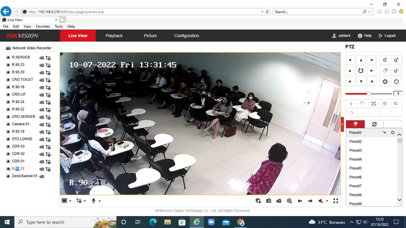Pan the PTZ camera right
The width and height of the screenshot is (406, 228).
[372, 71]
